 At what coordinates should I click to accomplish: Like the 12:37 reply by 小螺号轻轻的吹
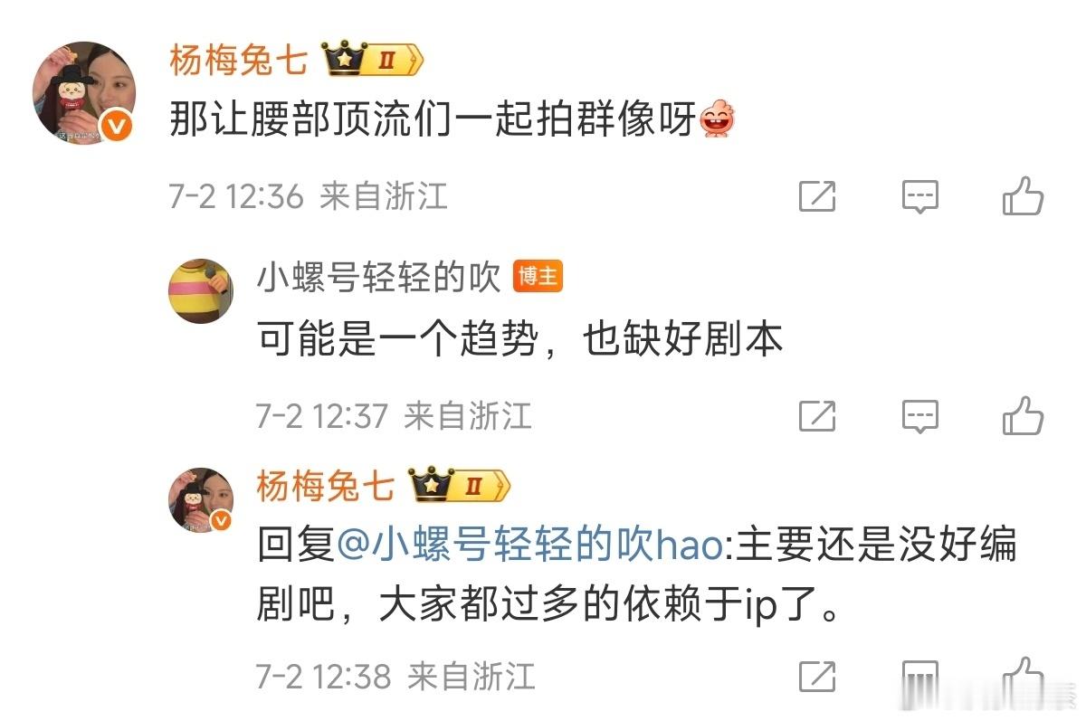coord(1023,415)
